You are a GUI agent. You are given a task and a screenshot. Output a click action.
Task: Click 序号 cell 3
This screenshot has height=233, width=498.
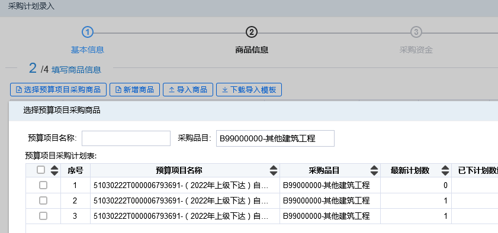[x=75, y=216]
